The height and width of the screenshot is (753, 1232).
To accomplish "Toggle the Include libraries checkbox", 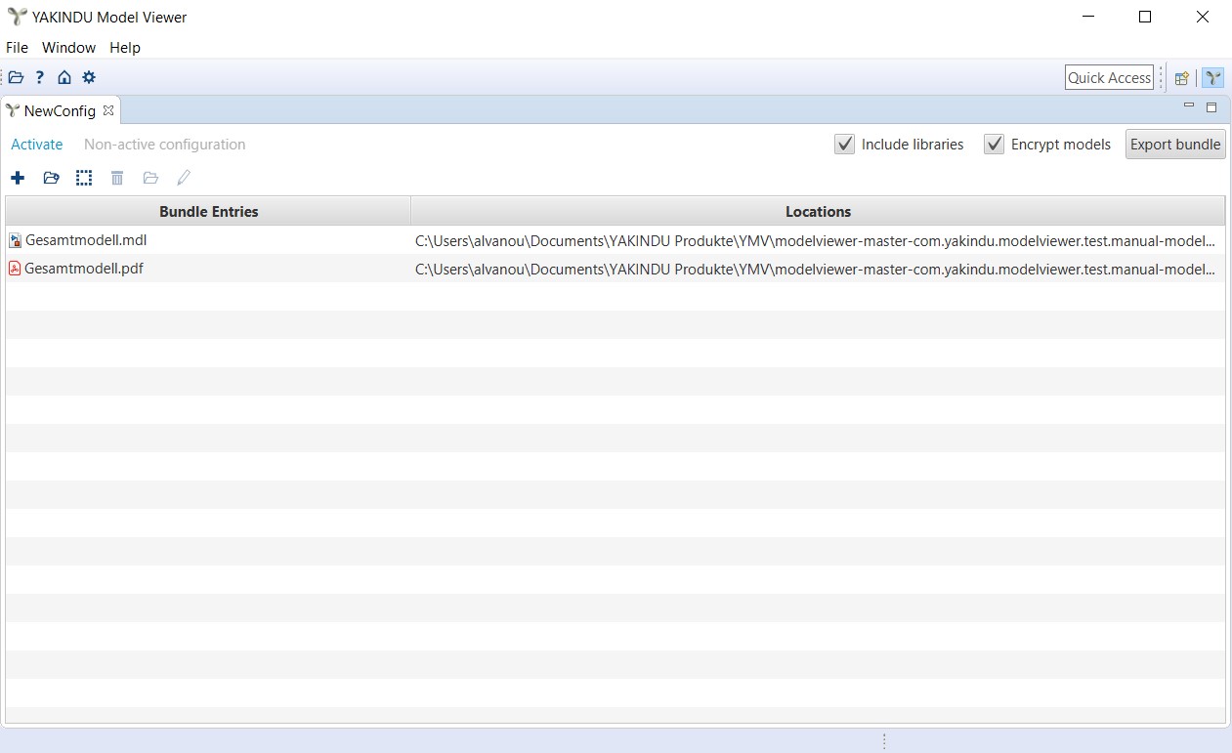I will [x=845, y=145].
